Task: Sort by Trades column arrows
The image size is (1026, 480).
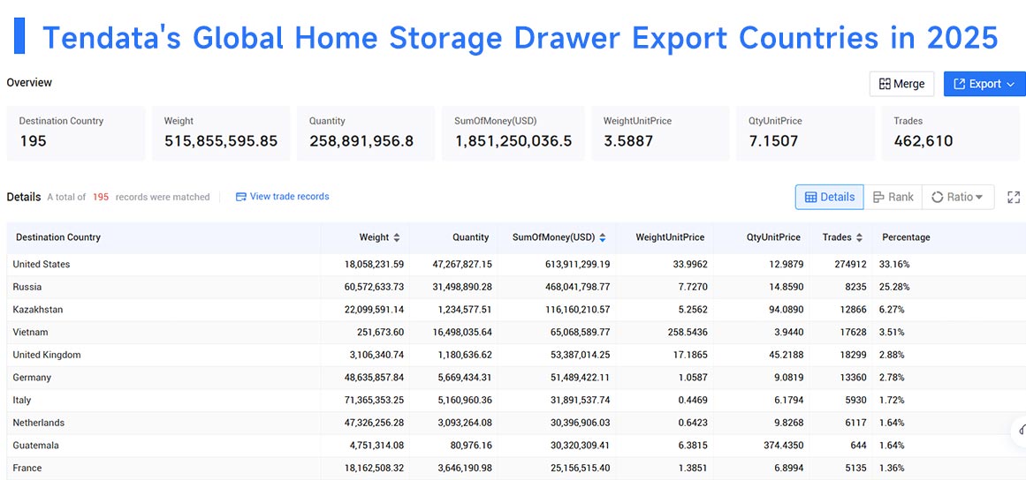Action: point(859,237)
